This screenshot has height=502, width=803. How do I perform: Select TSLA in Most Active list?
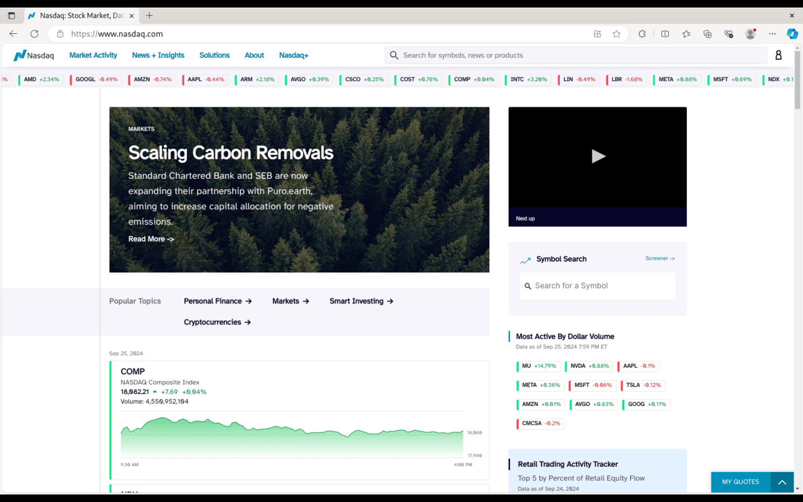point(642,385)
